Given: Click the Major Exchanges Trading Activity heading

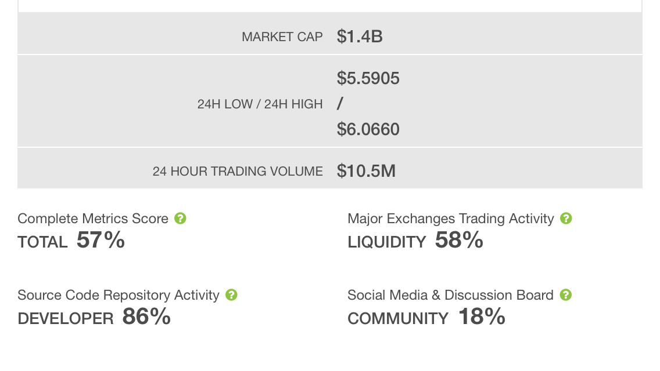Looking at the screenshot, I should point(450,219).
